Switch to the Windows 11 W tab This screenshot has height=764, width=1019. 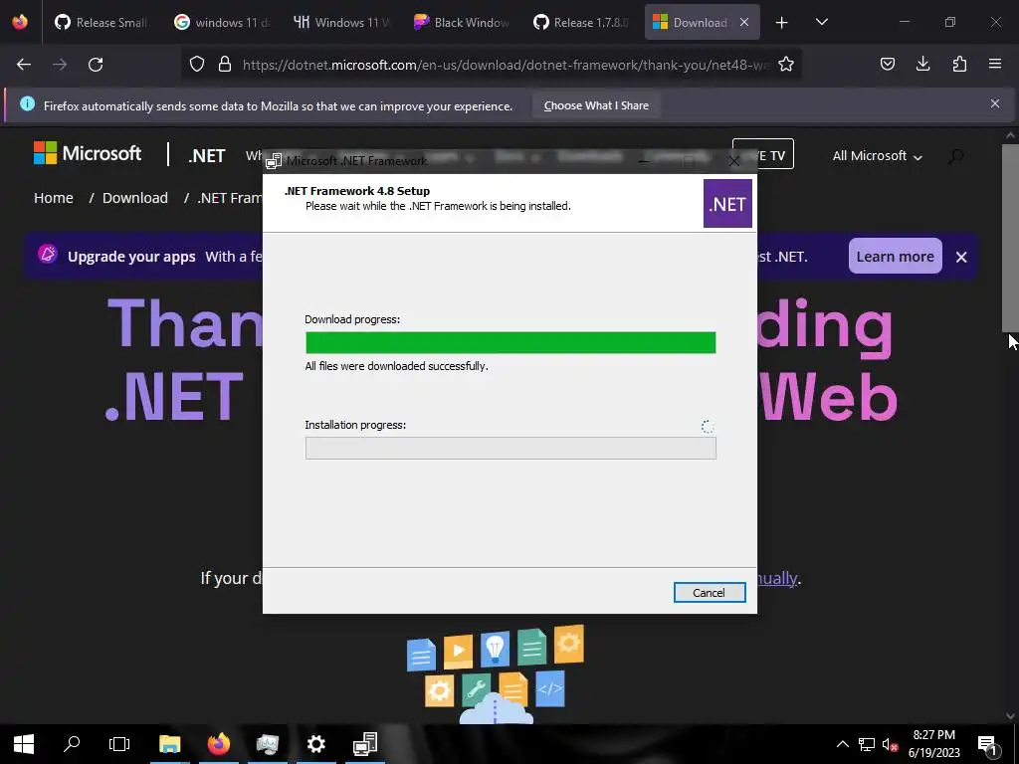point(341,22)
